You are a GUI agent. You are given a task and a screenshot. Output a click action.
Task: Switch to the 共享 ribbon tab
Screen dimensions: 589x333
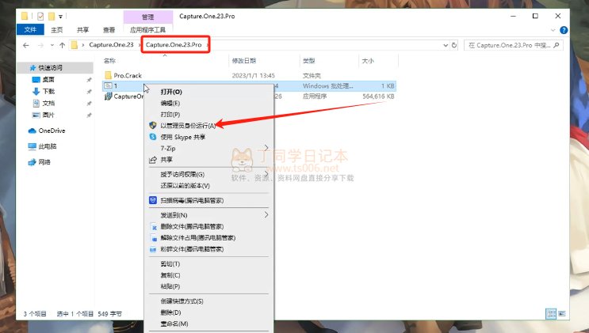[x=82, y=29]
